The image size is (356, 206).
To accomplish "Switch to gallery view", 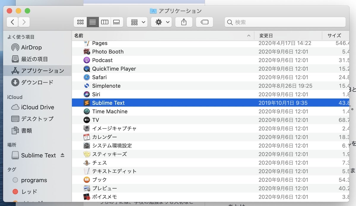I will pos(116,22).
